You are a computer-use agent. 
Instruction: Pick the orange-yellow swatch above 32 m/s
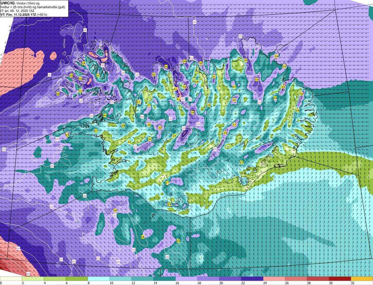pyautogui.click(x=362, y=279)
